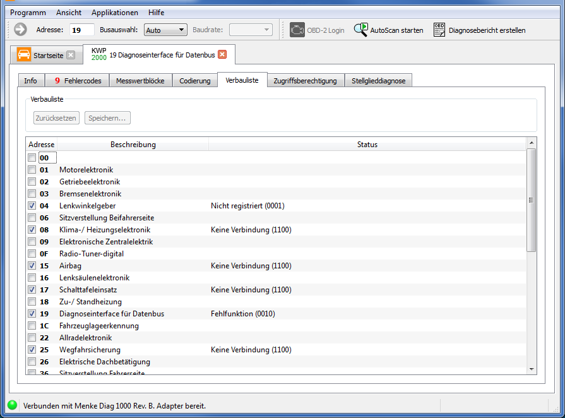The image size is (565, 418).
Task: Click the OBD-2 Login engine icon
Action: 297,30
